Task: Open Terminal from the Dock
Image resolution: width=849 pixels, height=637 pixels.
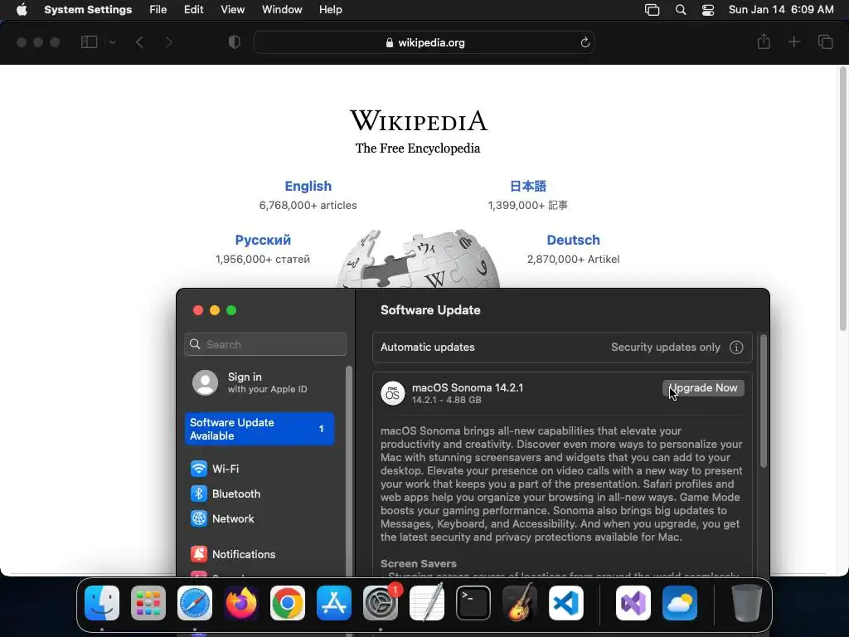Action: pos(473,602)
